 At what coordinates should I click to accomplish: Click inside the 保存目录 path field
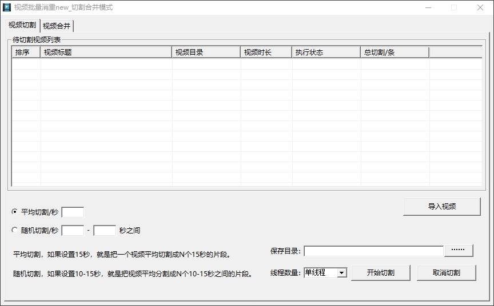tap(374, 251)
